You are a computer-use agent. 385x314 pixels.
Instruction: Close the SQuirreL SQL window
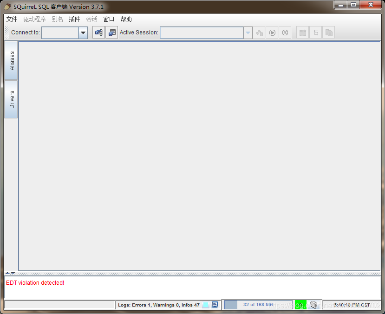click(x=371, y=5)
